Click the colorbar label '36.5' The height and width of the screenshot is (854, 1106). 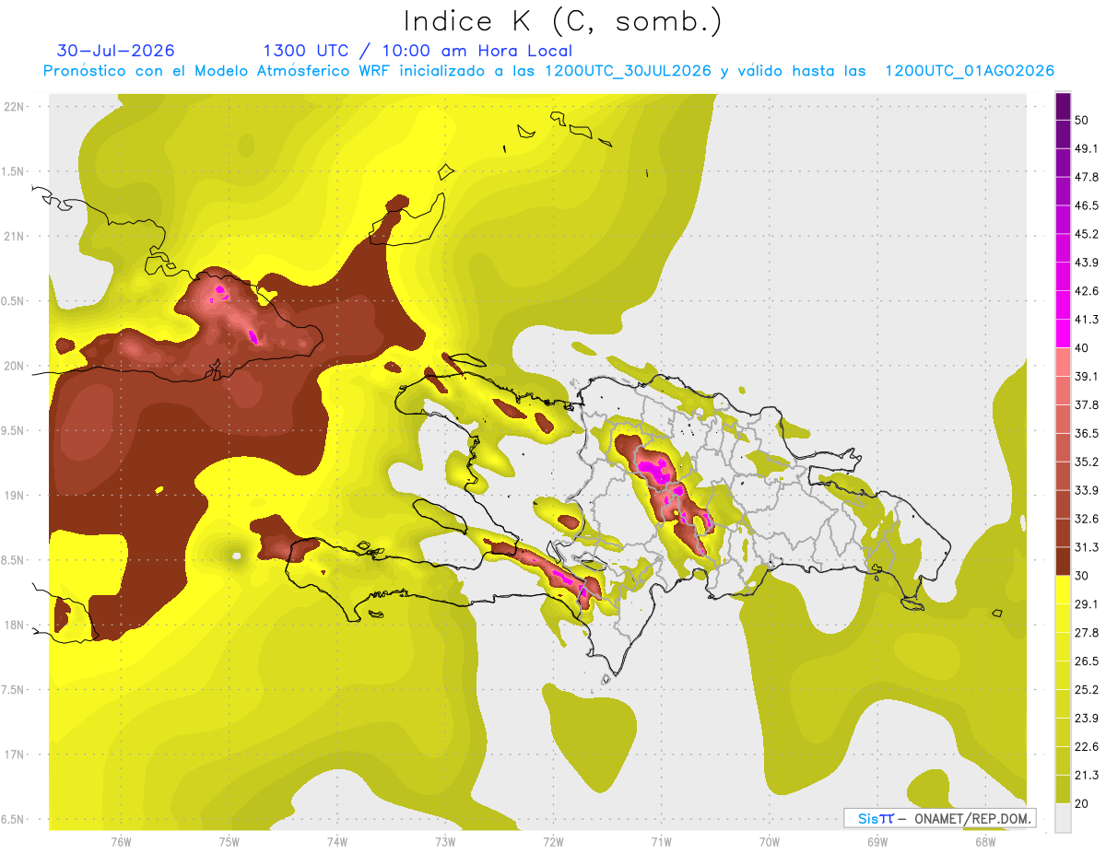coord(1087,433)
